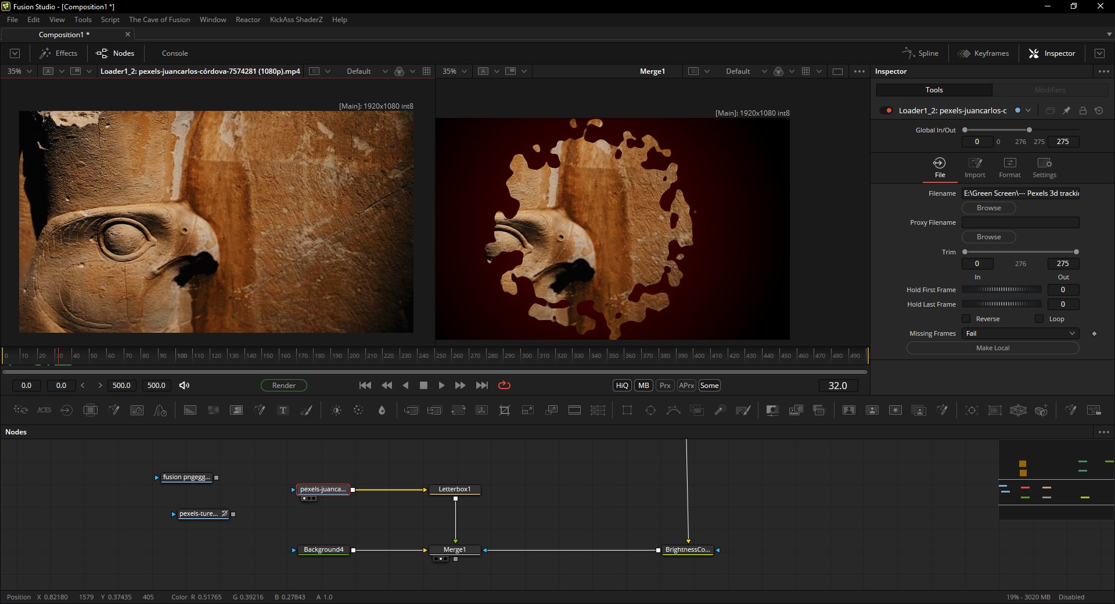This screenshot has width=1115, height=604.
Task: Select the ACES transform tool
Action: pos(44,410)
